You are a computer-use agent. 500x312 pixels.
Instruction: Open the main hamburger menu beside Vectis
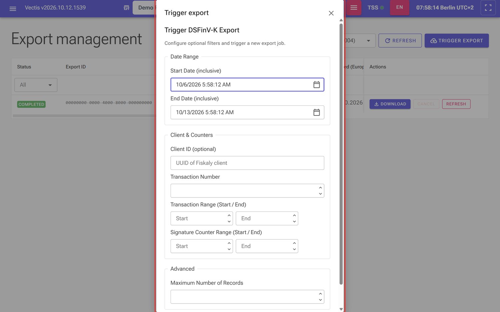pos(13,9)
